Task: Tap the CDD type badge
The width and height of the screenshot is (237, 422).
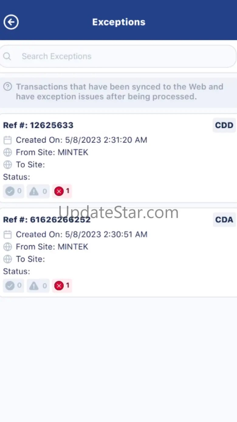Action: (224, 125)
